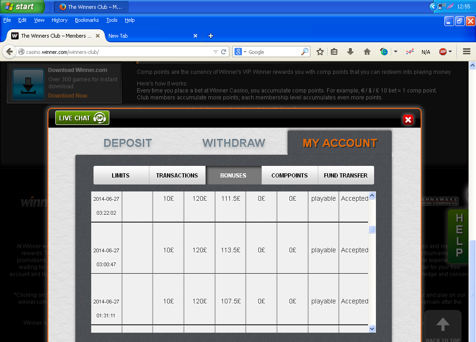Open the Limits sub-tab
Screen dimensions: 476x342
click(121, 175)
